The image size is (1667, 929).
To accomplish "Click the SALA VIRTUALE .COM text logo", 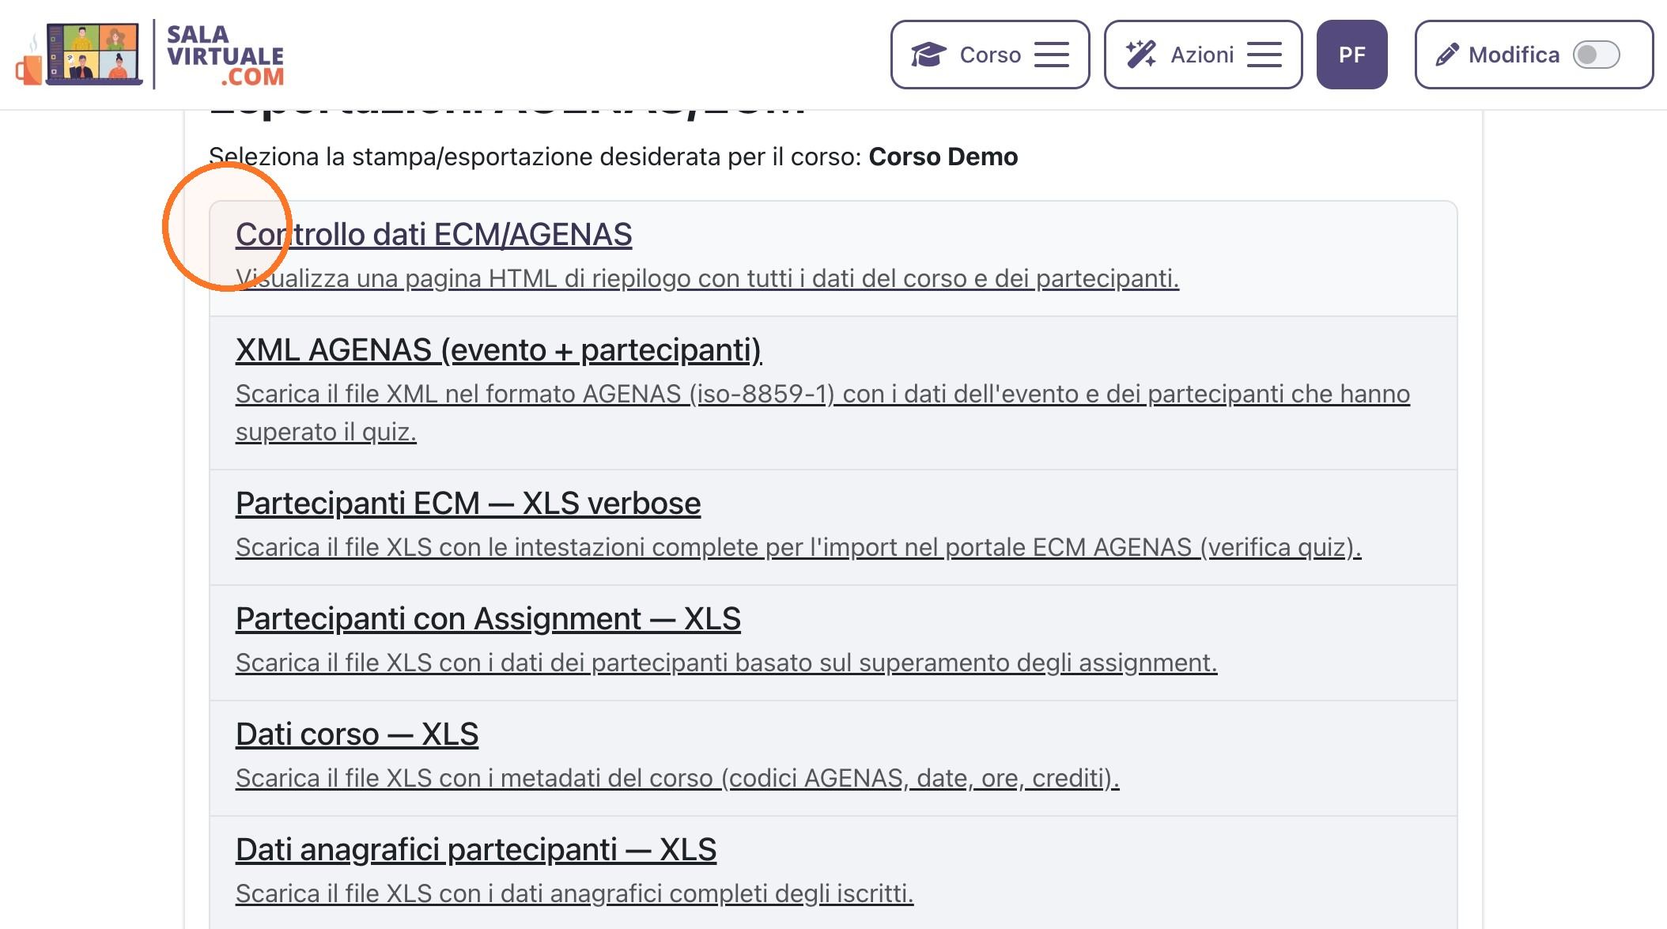I will point(225,55).
